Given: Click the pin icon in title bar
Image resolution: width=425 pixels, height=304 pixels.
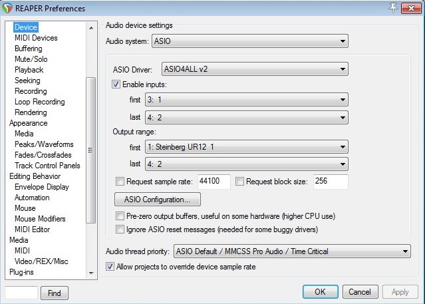Looking at the screenshot, I should pyautogui.click(x=394, y=7).
